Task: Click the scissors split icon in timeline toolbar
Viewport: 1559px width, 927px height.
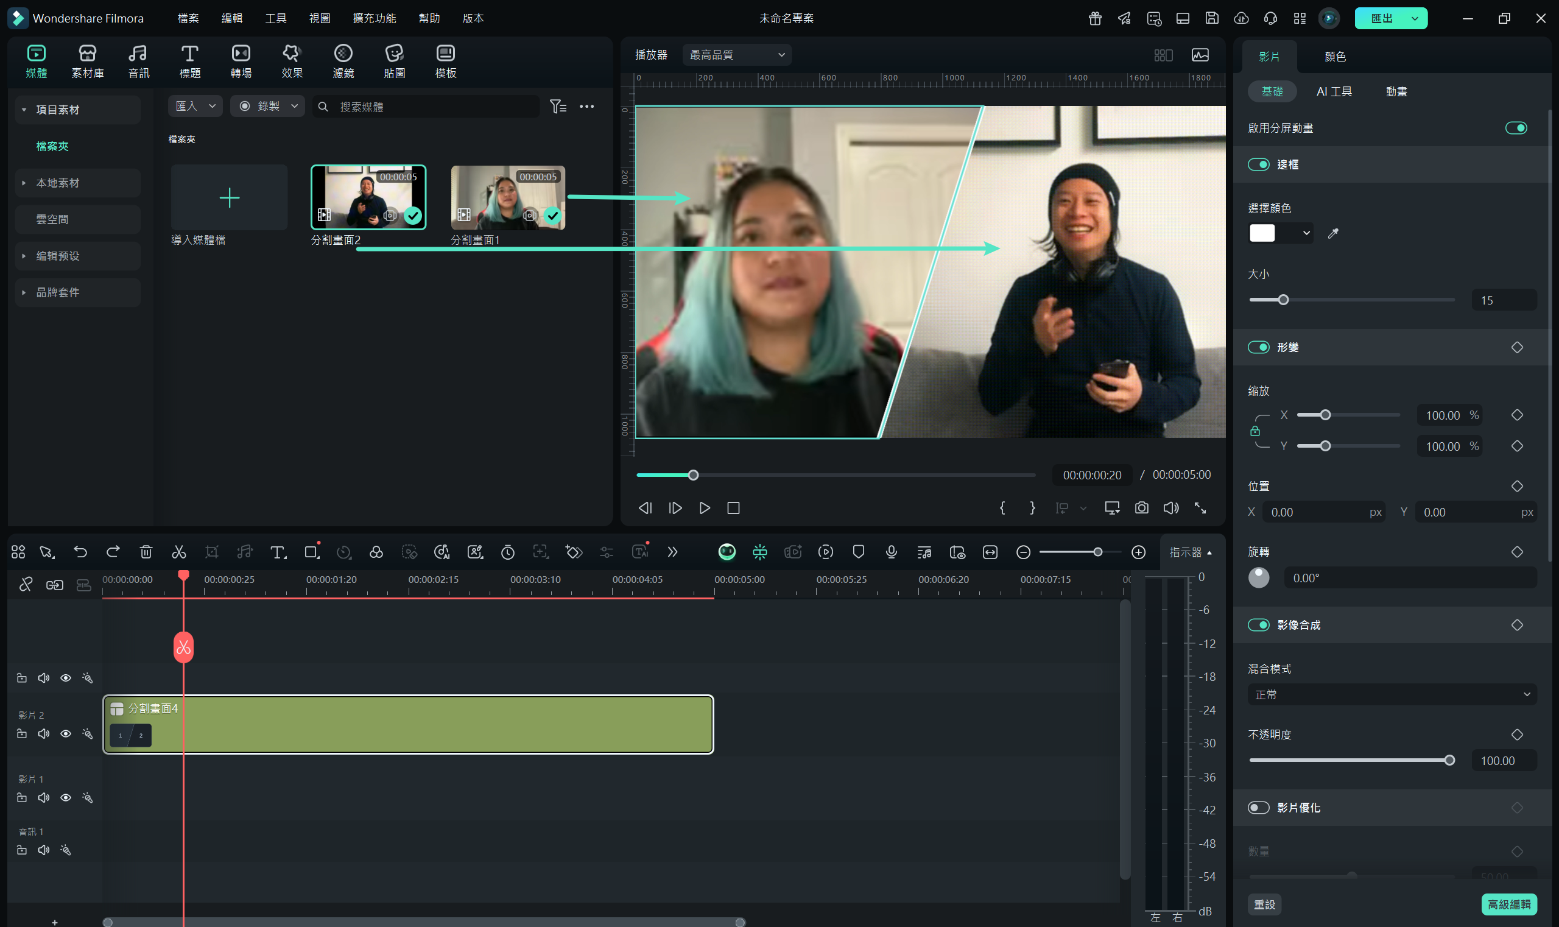Action: [178, 552]
